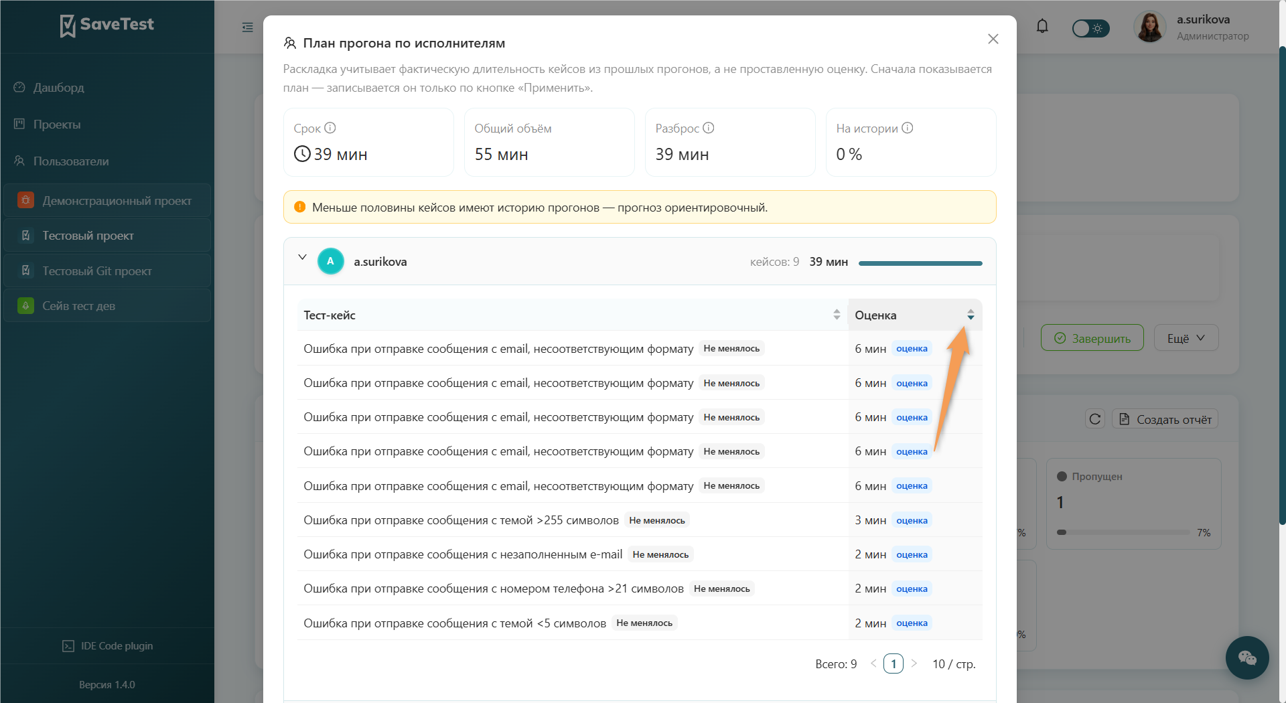This screenshot has height=703, width=1286.
Task: Go to the previous page of results
Action: (873, 663)
